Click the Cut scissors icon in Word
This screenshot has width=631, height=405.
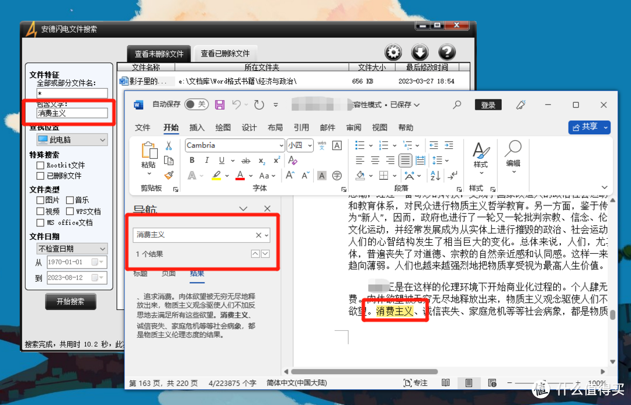point(169,145)
